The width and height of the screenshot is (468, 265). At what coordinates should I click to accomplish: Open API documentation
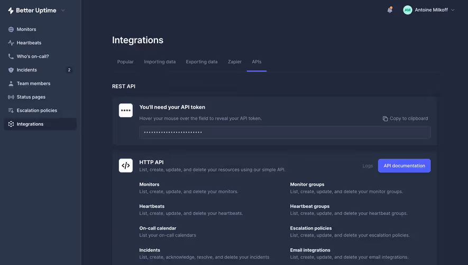tap(404, 166)
